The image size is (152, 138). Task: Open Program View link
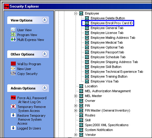tap(27, 35)
